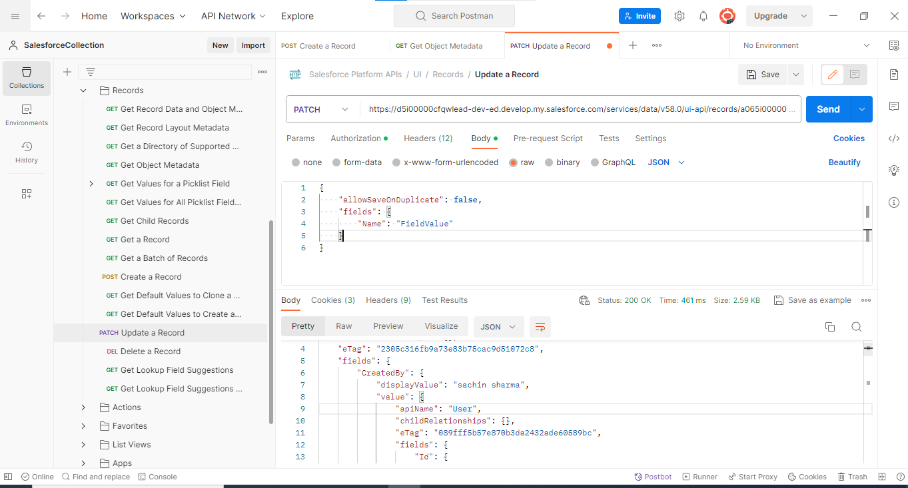The height and width of the screenshot is (488, 908).
Task: Open the API Network dropdown
Action: (x=233, y=16)
